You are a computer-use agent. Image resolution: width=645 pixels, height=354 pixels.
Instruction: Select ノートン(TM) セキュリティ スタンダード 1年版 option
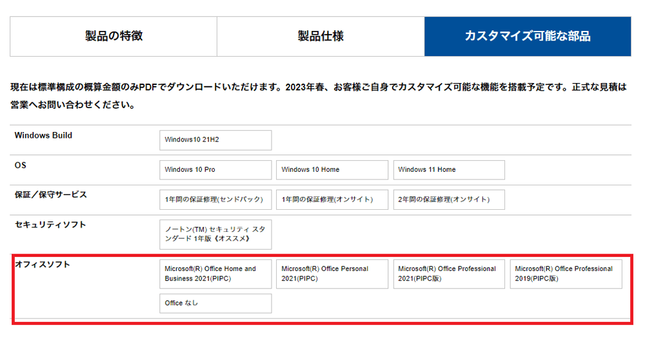tap(215, 234)
